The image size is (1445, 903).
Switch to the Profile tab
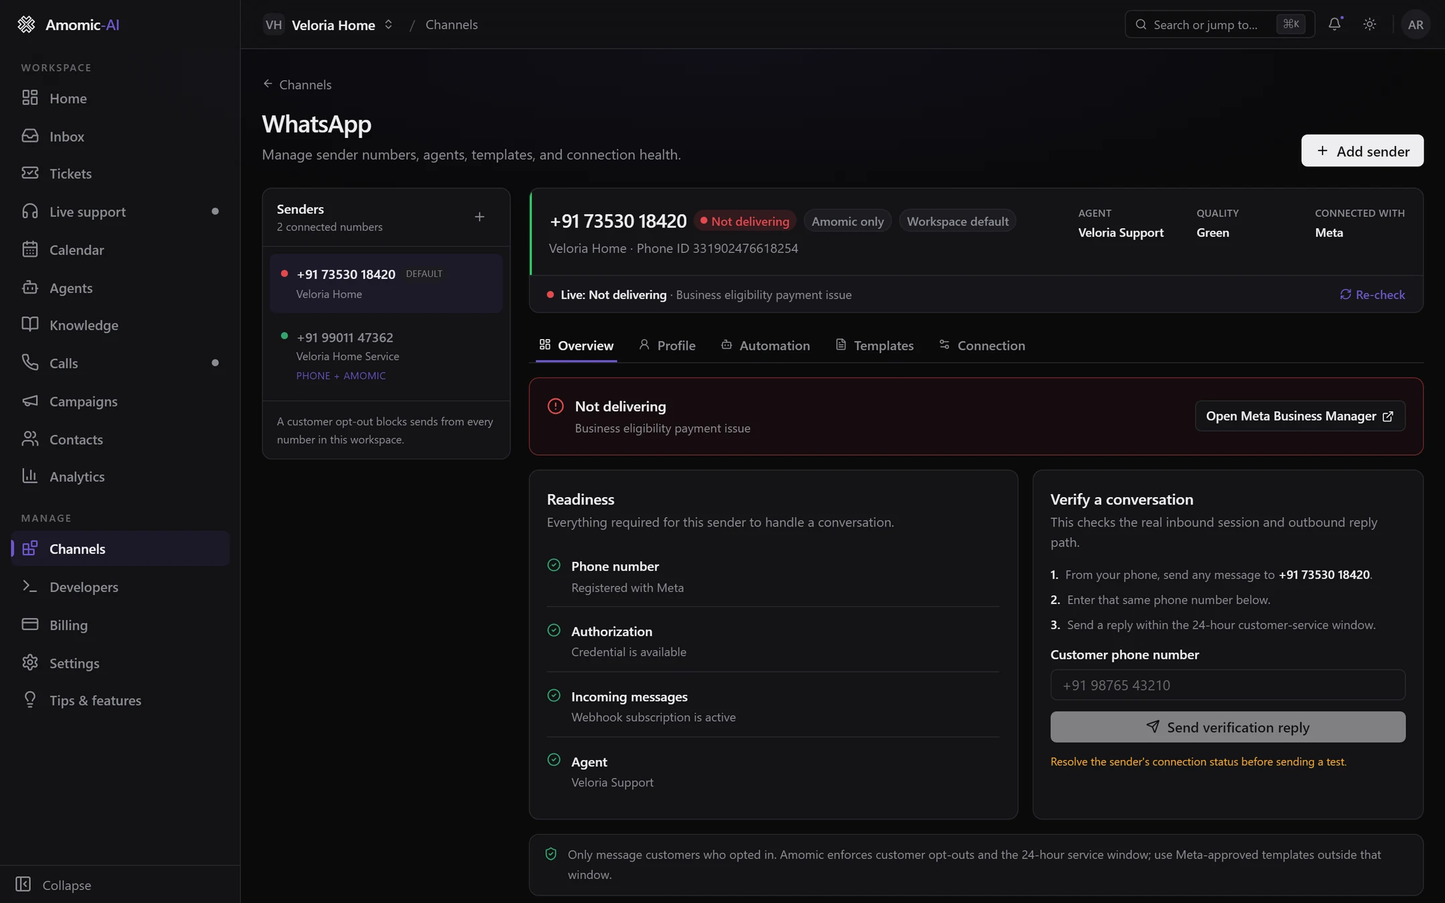[667, 346]
